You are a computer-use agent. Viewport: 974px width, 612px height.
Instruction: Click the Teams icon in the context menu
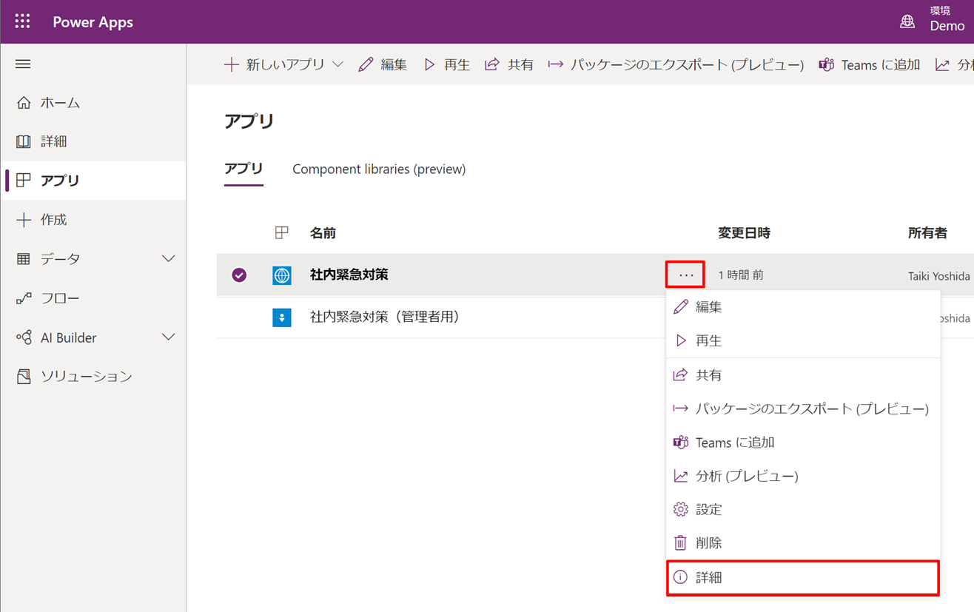[x=680, y=443]
